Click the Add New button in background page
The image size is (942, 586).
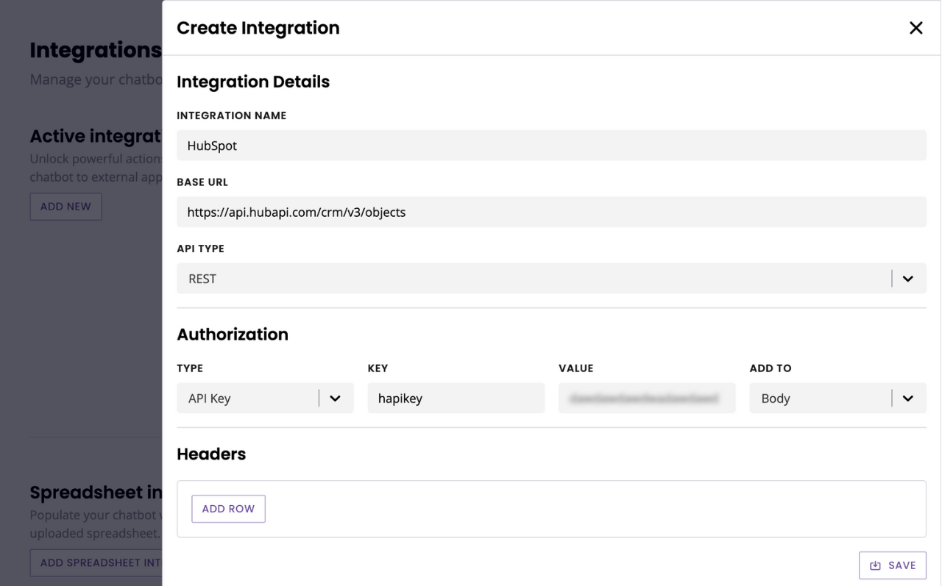click(65, 207)
